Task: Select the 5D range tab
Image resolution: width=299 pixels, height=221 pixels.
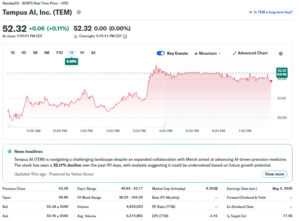Action: [x=24, y=53]
